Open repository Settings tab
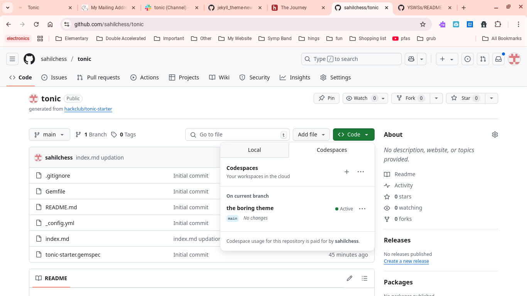The image size is (527, 296). tap(336, 77)
